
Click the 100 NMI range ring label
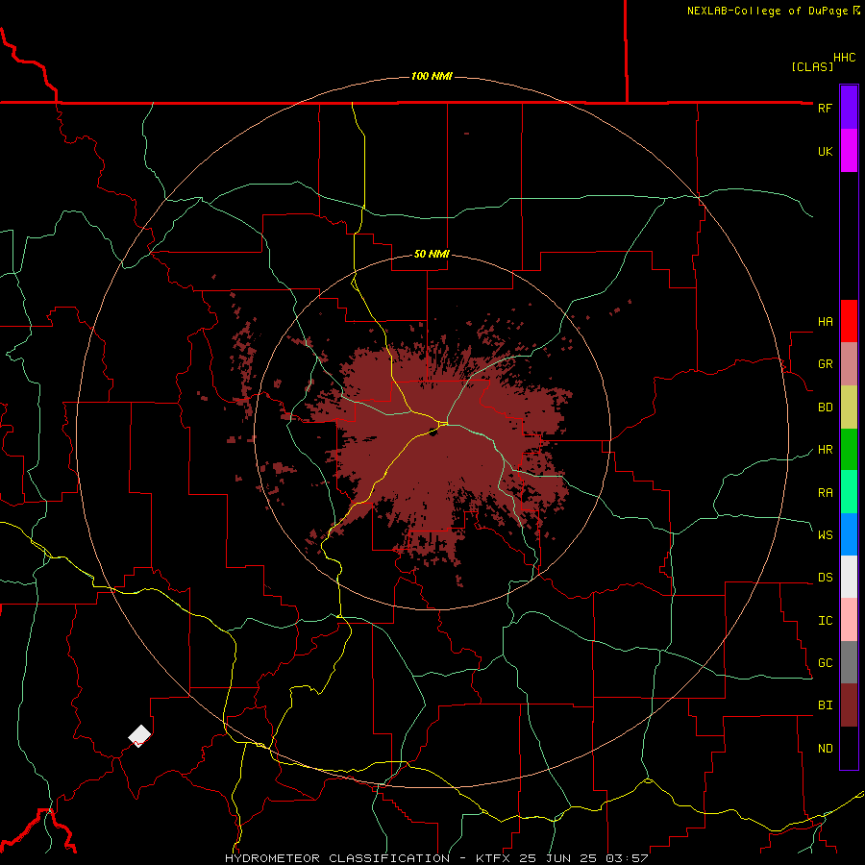coord(432,76)
